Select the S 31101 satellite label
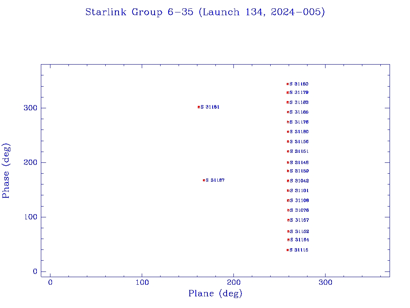The width and height of the screenshot is (410, 308). coord(299,190)
